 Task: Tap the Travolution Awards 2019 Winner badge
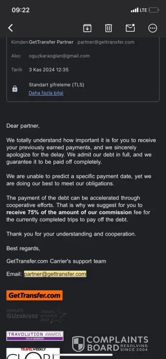(35, 336)
